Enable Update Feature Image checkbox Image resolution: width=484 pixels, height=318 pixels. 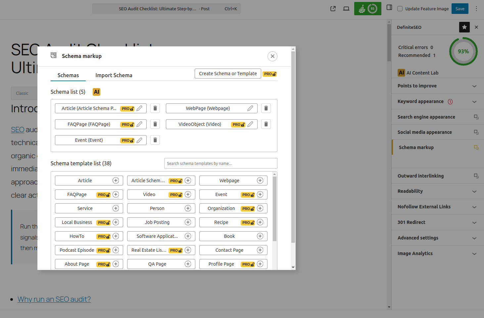point(400,9)
